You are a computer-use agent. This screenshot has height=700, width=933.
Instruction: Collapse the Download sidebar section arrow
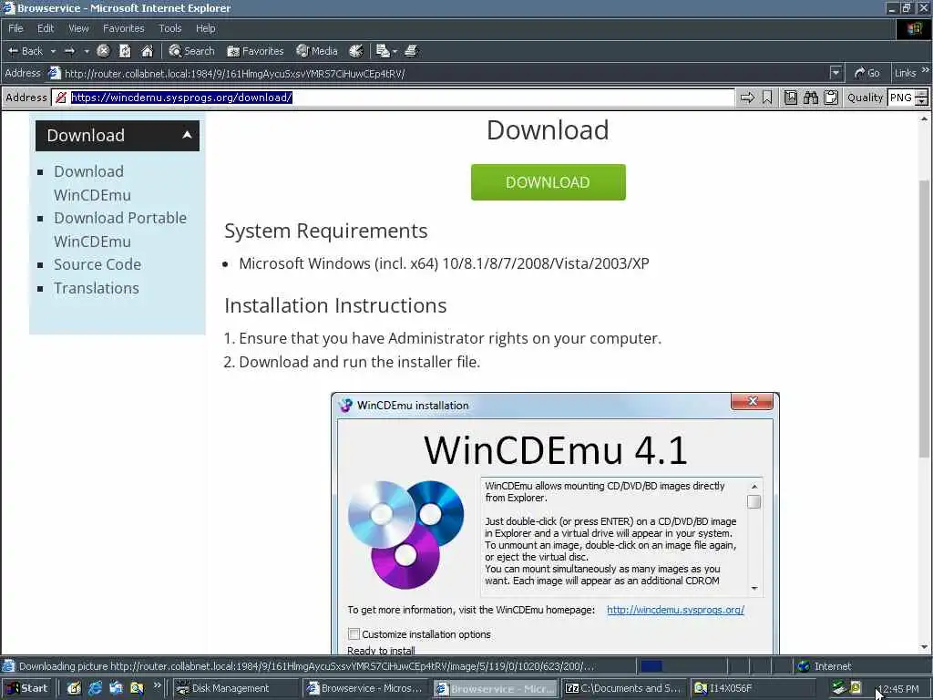187,135
